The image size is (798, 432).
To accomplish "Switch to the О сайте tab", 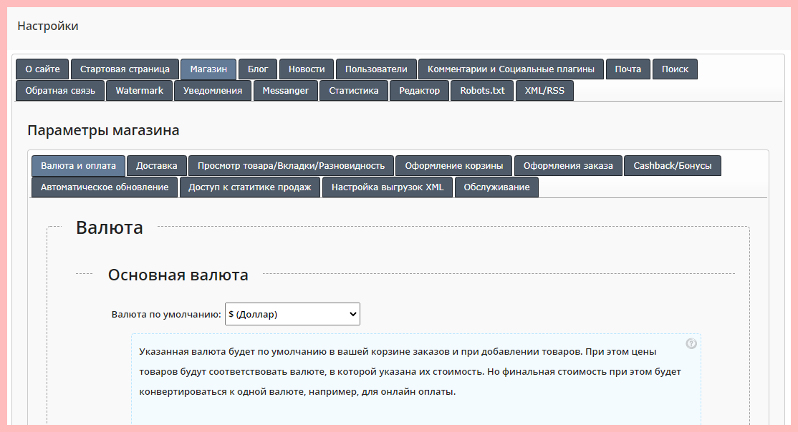I will point(42,69).
